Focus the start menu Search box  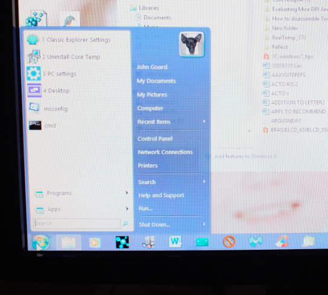pyautogui.click(x=77, y=224)
